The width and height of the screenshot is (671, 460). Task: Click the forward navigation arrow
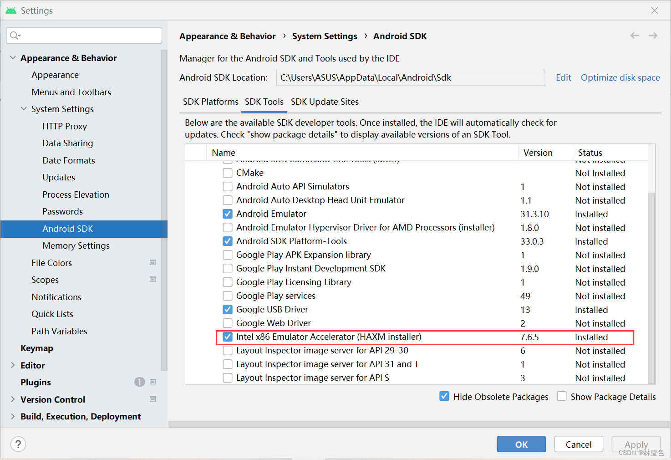(653, 36)
